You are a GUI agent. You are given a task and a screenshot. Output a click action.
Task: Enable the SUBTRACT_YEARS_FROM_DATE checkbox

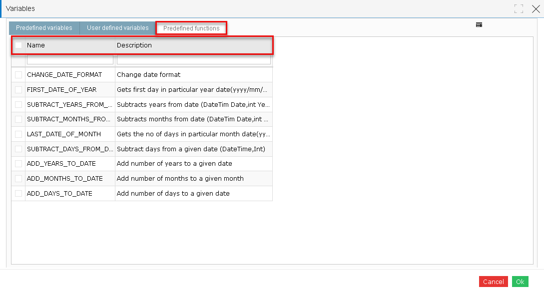click(18, 104)
